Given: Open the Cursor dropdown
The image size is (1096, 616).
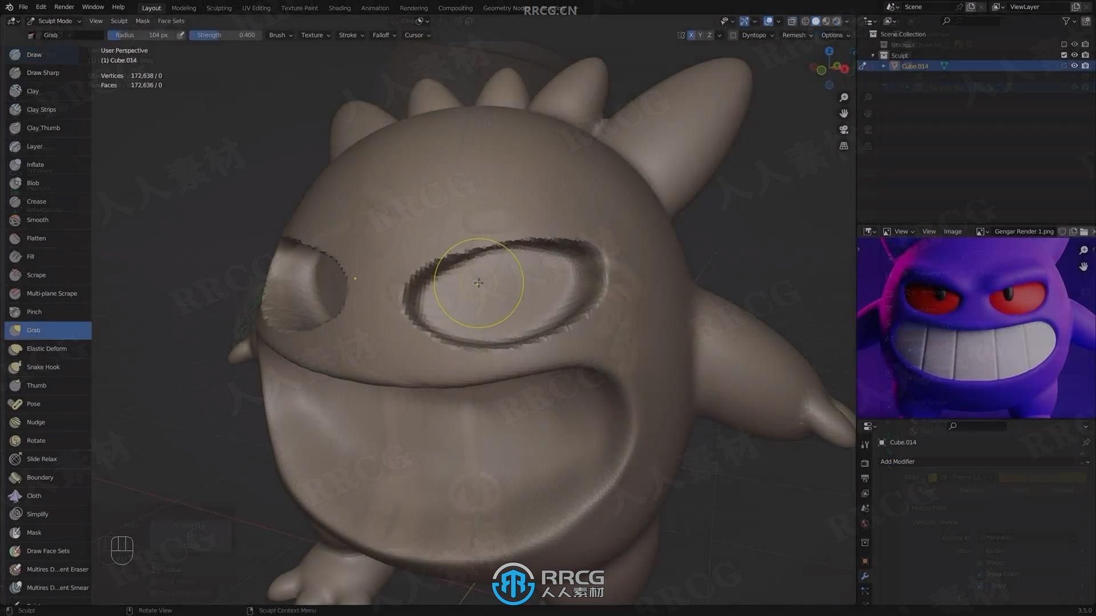Looking at the screenshot, I should click(x=417, y=35).
